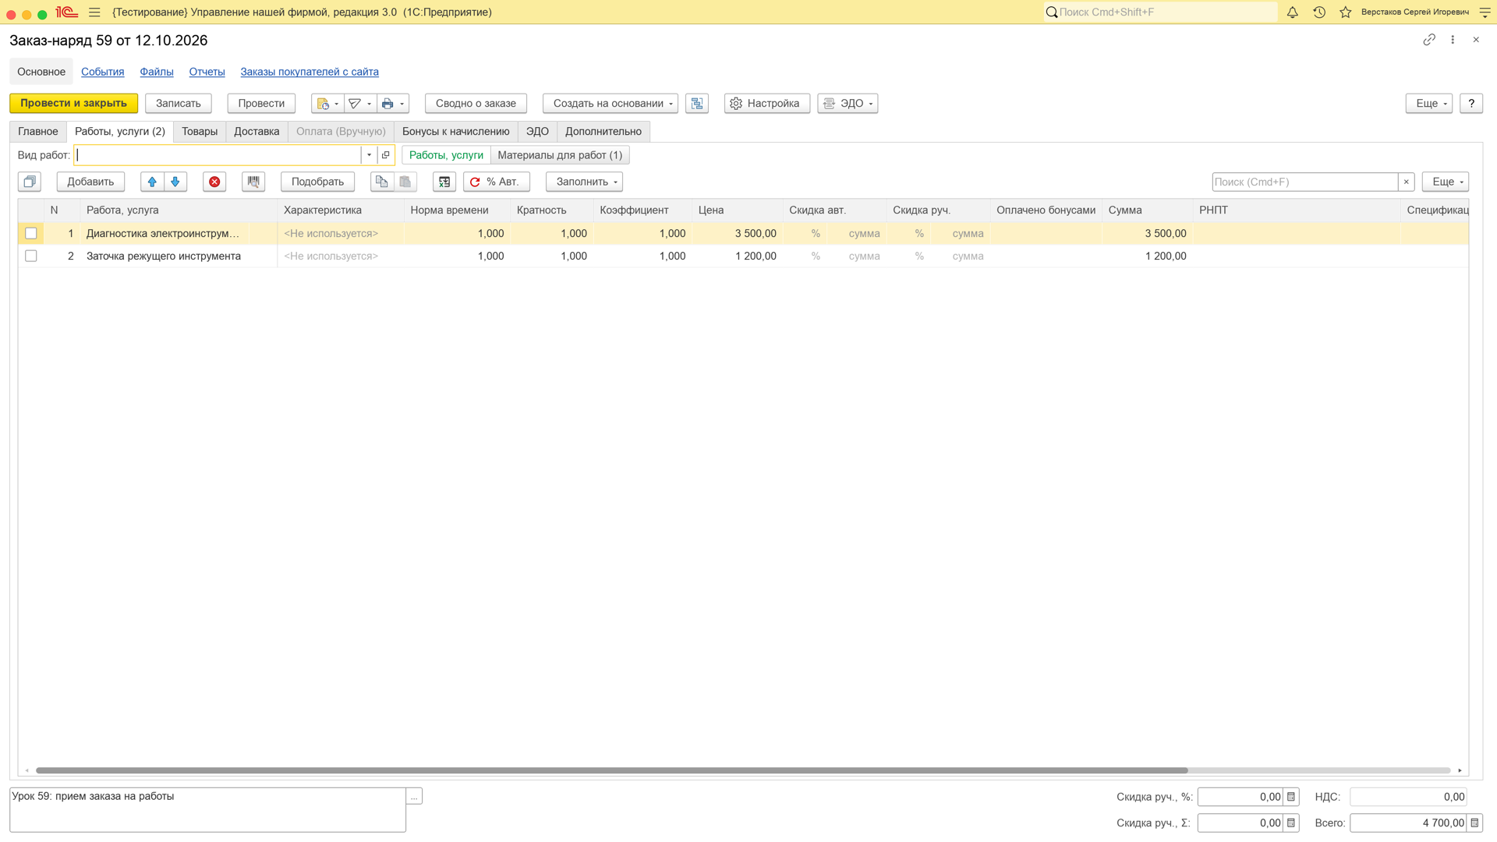This screenshot has height=842, width=1497.
Task: Copy the document link via chain icon
Action: 1429,40
